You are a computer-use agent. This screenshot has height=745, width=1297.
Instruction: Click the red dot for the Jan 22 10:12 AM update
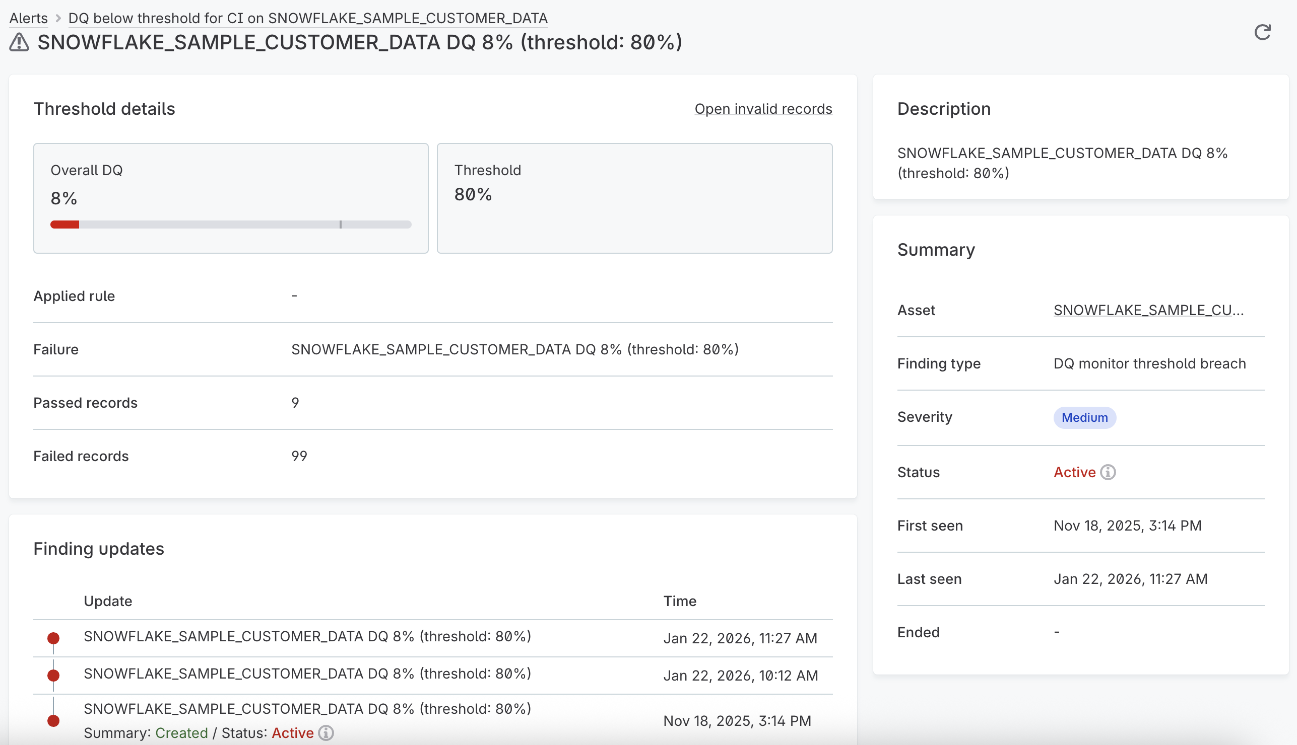click(53, 675)
